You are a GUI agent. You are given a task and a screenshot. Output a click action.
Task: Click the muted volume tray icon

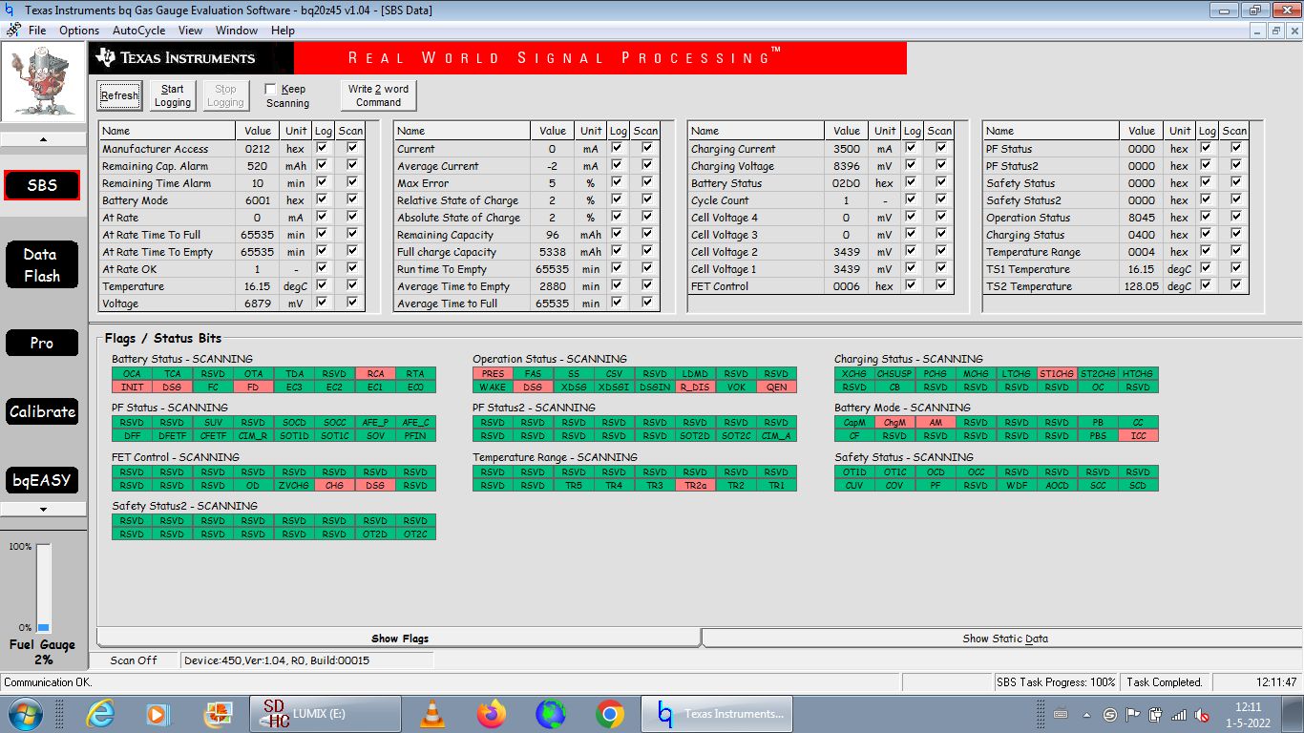[x=1203, y=714]
